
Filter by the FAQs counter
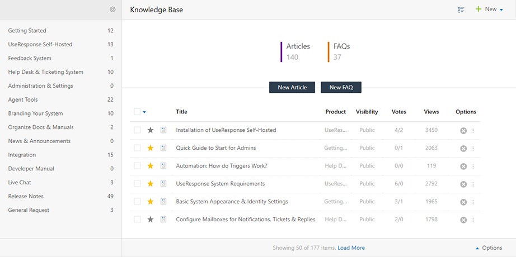339,51
